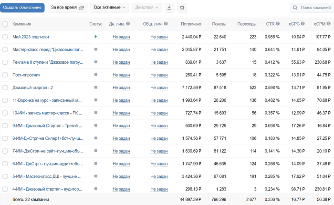Click question mark beside Дн. лим. header
Viewport: 334px width, 205px height.
click(x=128, y=24)
